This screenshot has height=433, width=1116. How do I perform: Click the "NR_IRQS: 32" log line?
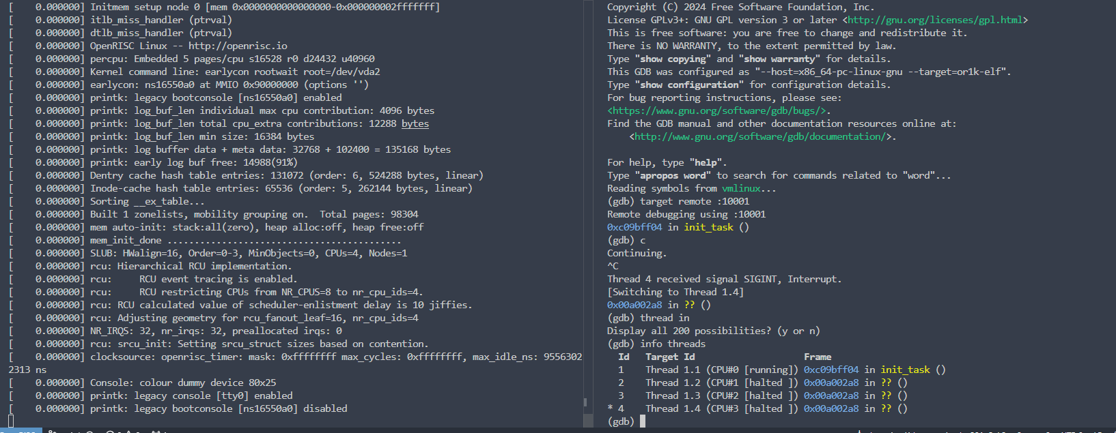coord(175,331)
